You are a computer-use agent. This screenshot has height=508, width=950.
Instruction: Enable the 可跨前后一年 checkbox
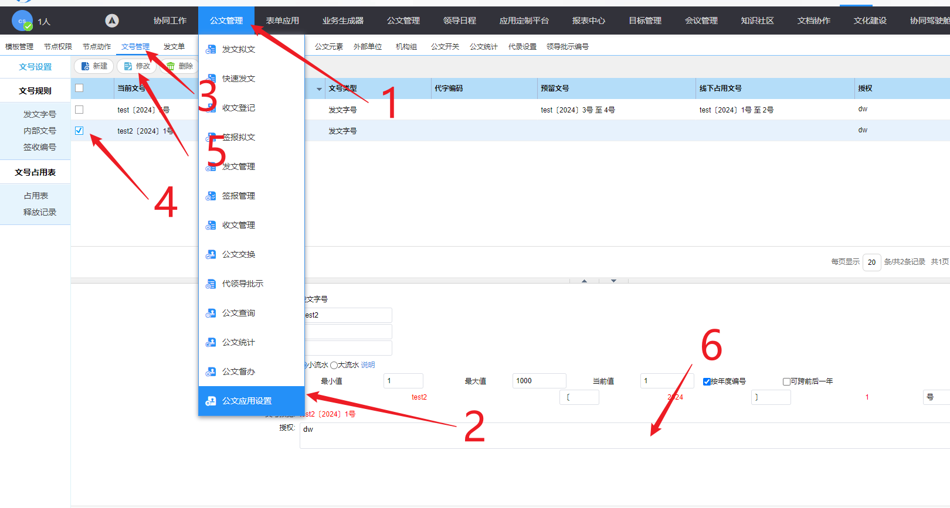click(786, 381)
